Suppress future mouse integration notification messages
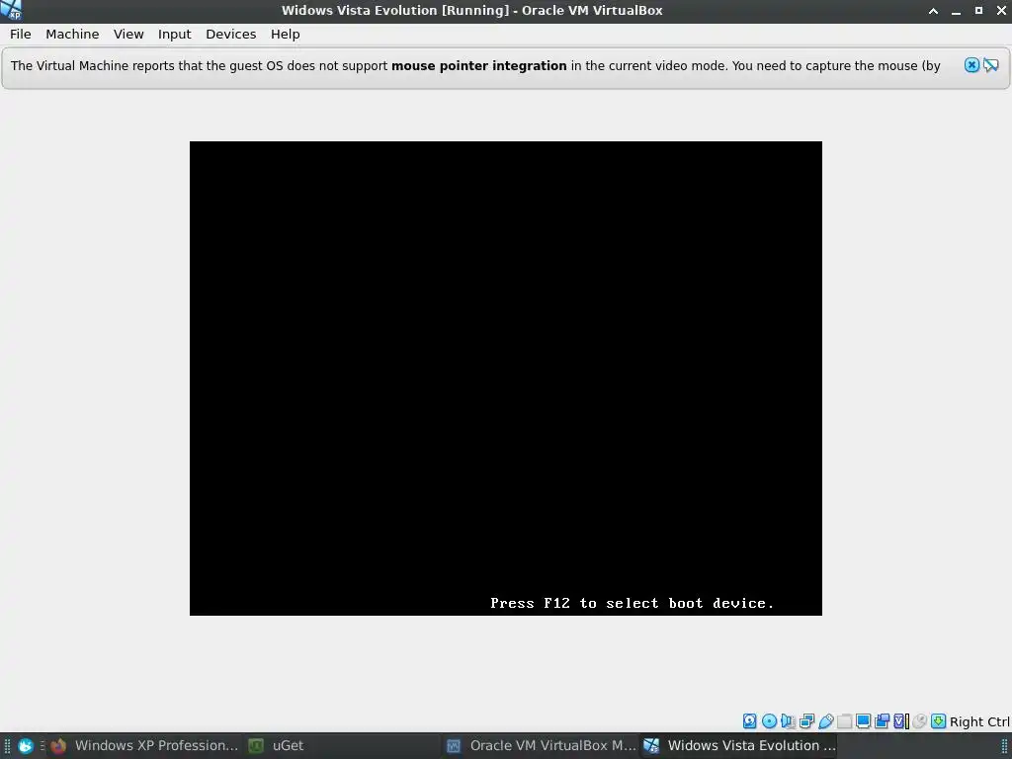Screen dimensions: 1012x759 point(991,65)
